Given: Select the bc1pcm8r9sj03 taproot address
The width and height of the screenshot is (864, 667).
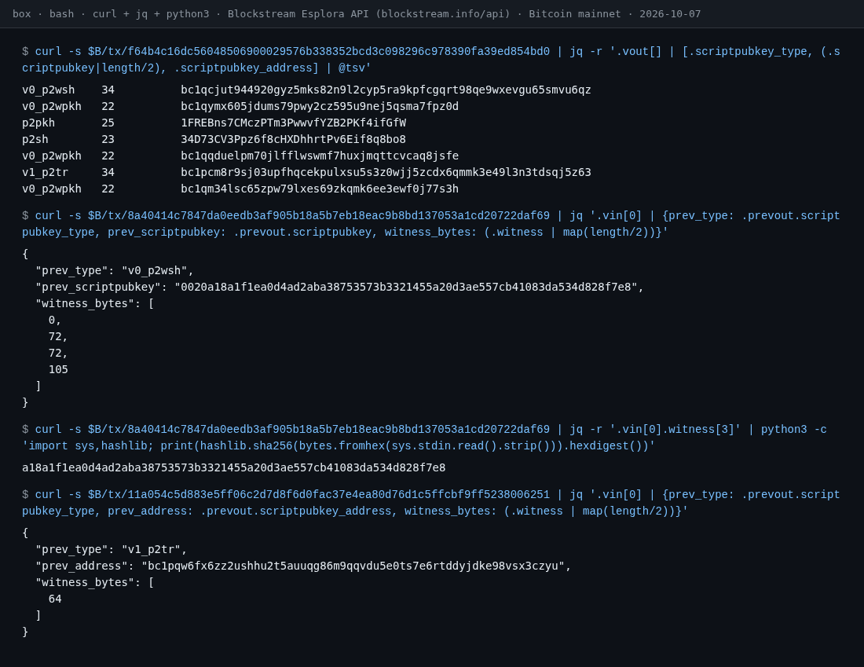Looking at the screenshot, I should coord(386,173).
